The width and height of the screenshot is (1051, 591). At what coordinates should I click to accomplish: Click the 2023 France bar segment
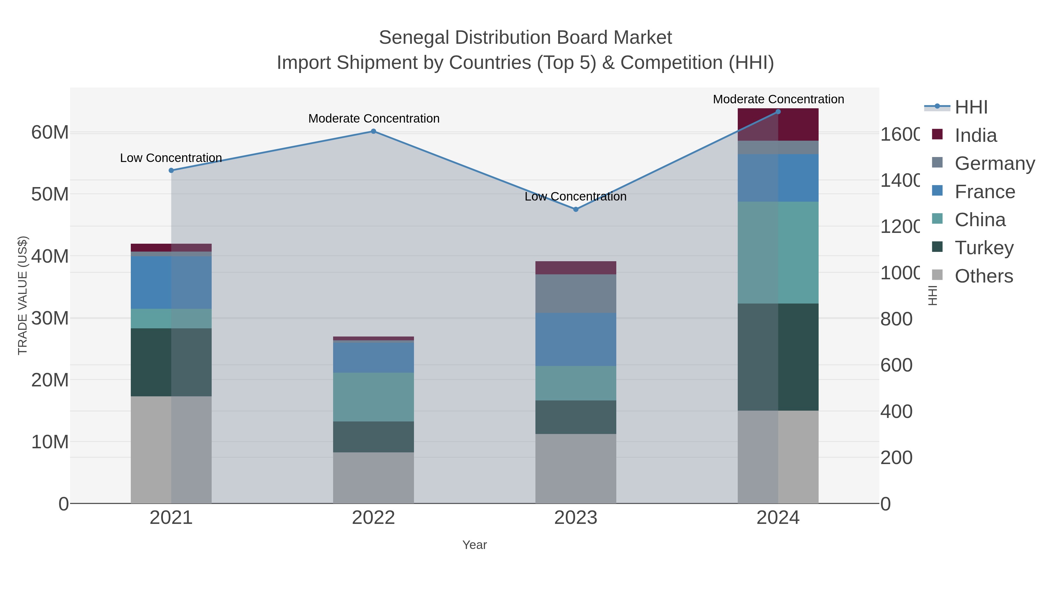[576, 340]
